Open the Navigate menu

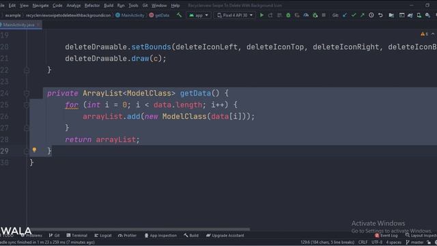(40, 5)
